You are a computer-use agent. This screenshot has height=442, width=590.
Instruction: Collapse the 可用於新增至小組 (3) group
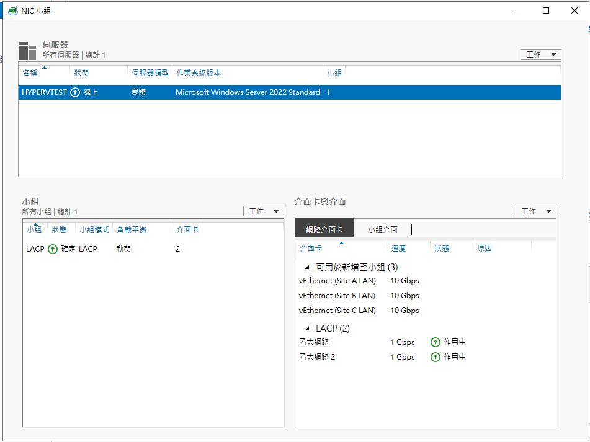tap(307, 267)
